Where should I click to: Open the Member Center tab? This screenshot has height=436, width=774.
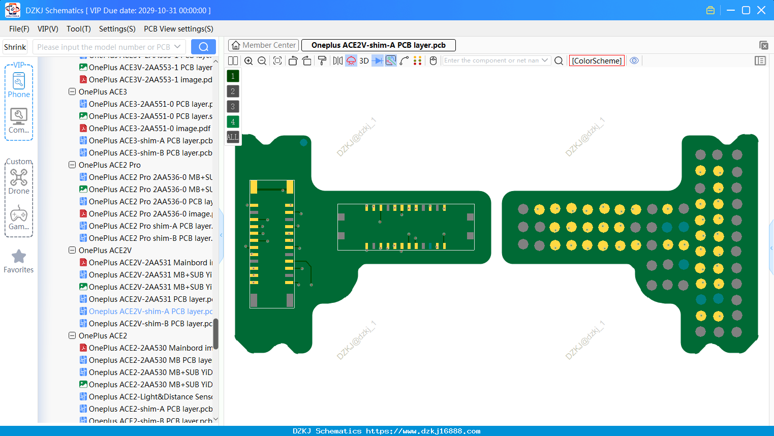pos(264,45)
